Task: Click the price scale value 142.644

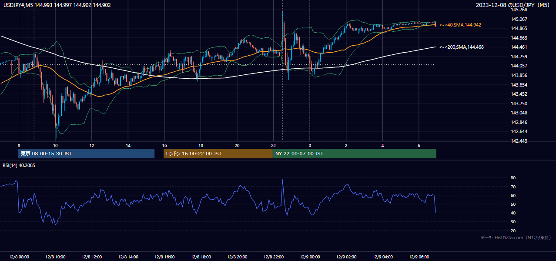Action: (x=519, y=131)
